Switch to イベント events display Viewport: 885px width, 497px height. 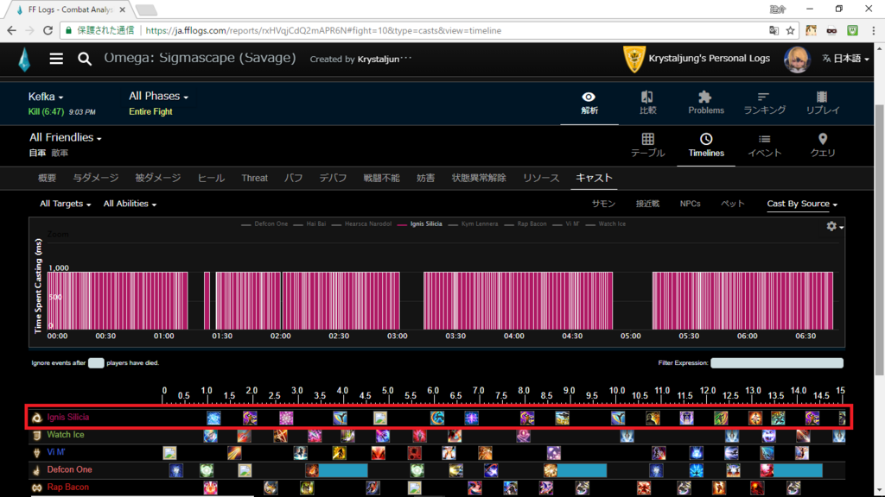(x=764, y=145)
